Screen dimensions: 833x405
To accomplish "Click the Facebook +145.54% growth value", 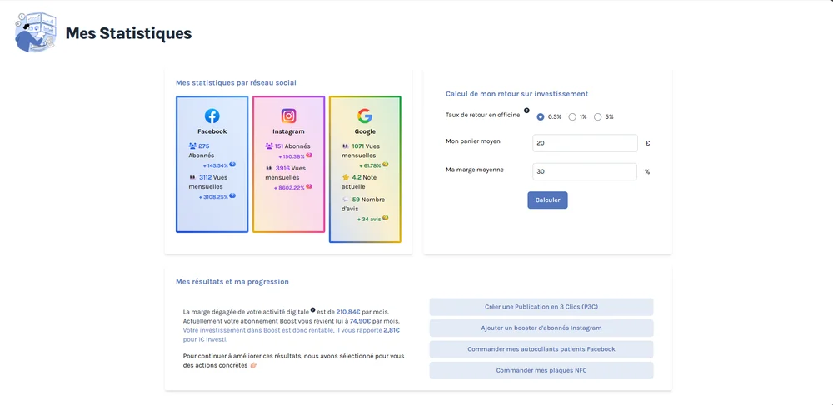I will [x=215, y=166].
